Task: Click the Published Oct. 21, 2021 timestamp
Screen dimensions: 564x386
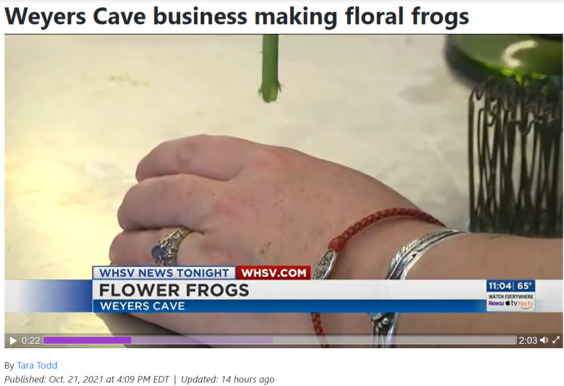Action: [86, 380]
